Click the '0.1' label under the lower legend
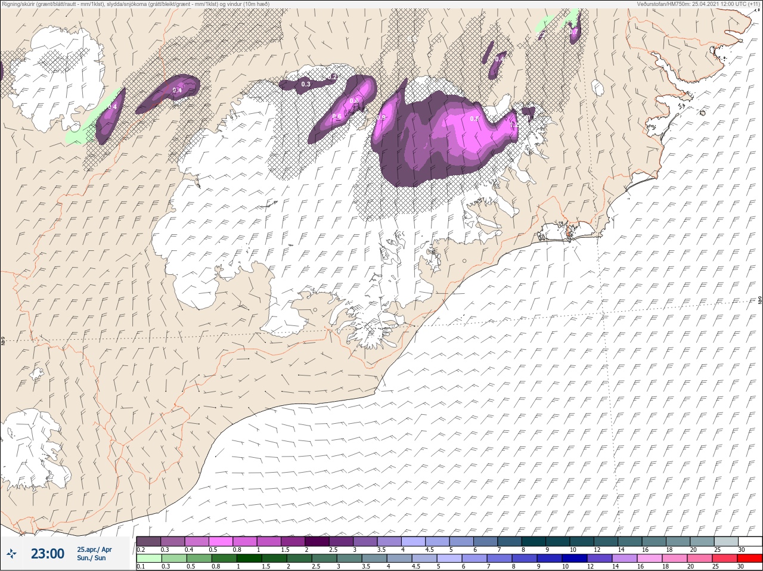 (x=141, y=566)
